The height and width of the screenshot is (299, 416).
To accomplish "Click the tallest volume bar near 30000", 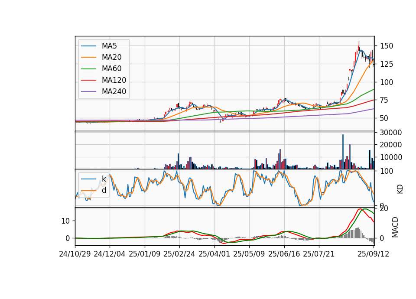I will (x=343, y=152).
